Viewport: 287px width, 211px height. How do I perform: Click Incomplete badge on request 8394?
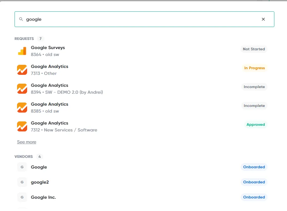[x=254, y=87]
